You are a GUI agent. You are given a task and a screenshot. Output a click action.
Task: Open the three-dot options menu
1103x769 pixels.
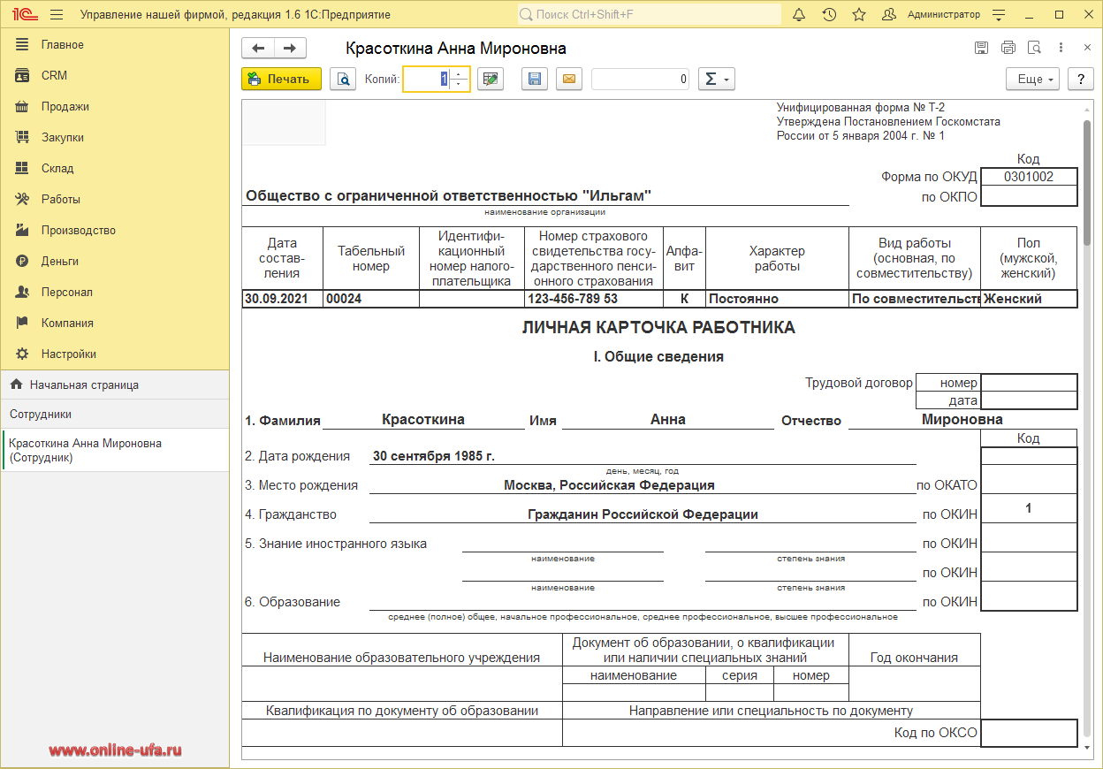tap(1061, 48)
